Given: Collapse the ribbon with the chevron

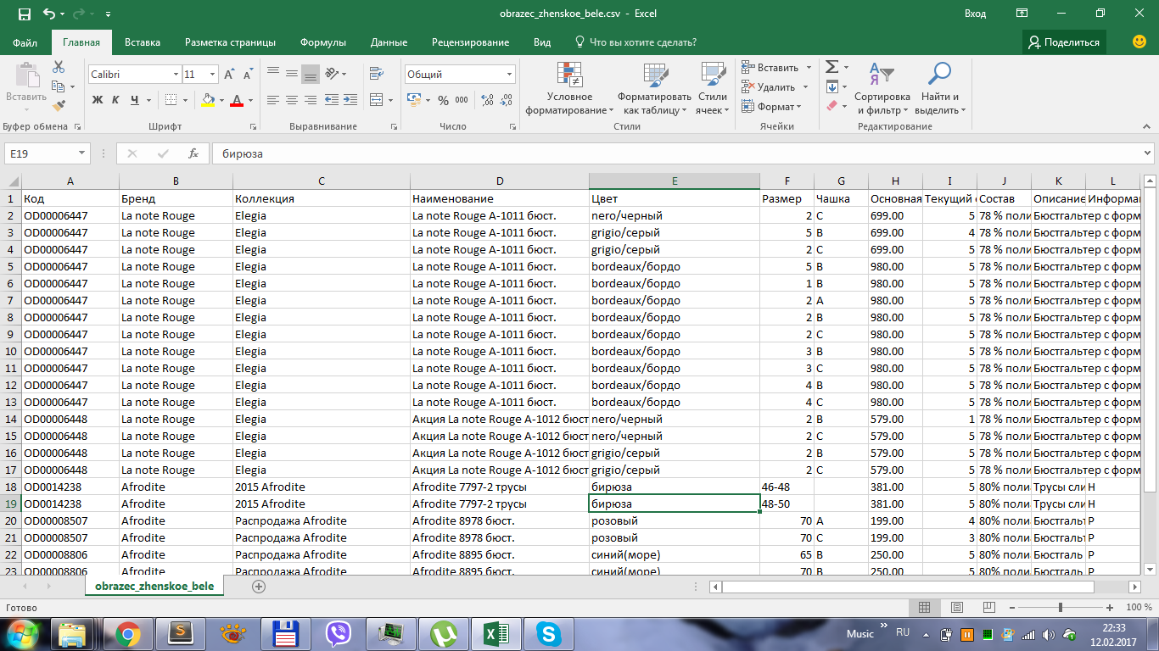Looking at the screenshot, I should coord(1148,126).
